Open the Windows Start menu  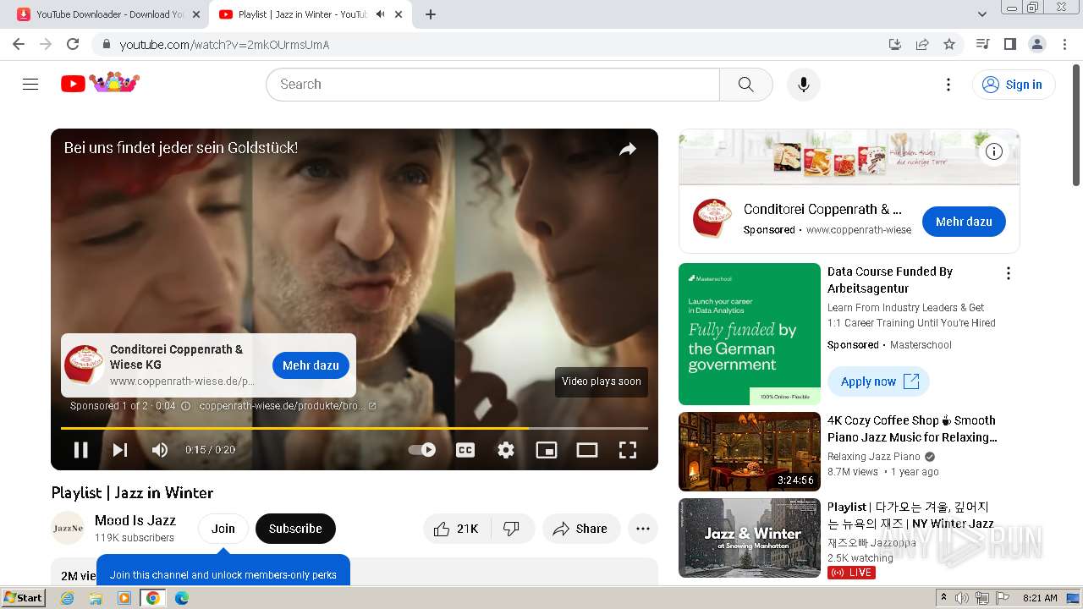click(23, 598)
